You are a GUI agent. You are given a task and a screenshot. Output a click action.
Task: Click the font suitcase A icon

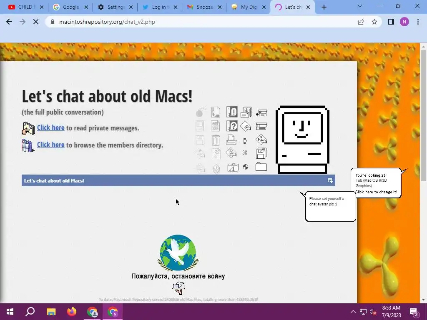pos(233,167)
